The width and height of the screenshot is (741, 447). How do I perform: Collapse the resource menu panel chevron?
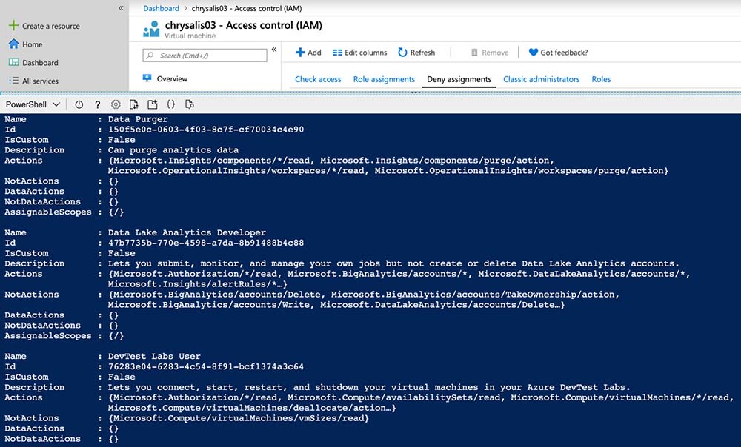[x=273, y=50]
